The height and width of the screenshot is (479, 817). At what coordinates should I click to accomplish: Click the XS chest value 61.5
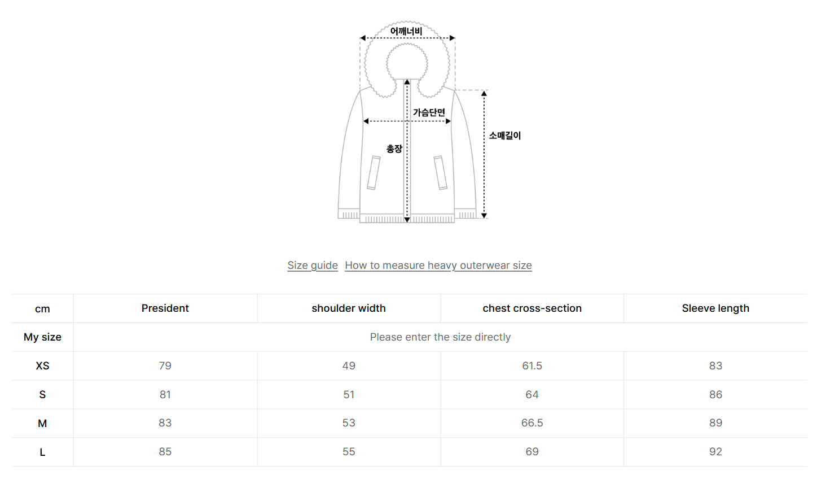tap(532, 366)
